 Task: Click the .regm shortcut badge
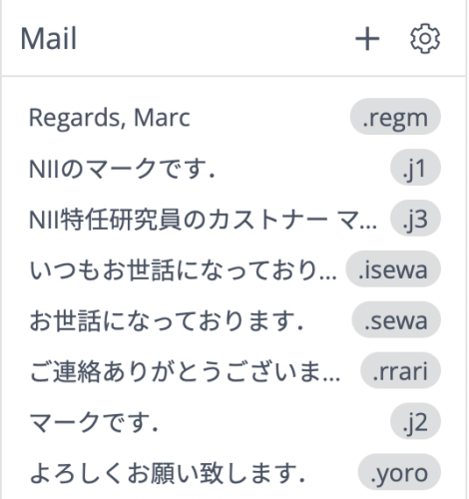coord(395,117)
